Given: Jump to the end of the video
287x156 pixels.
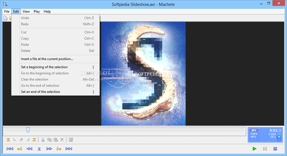Looking at the screenshot, I should (69, 149).
